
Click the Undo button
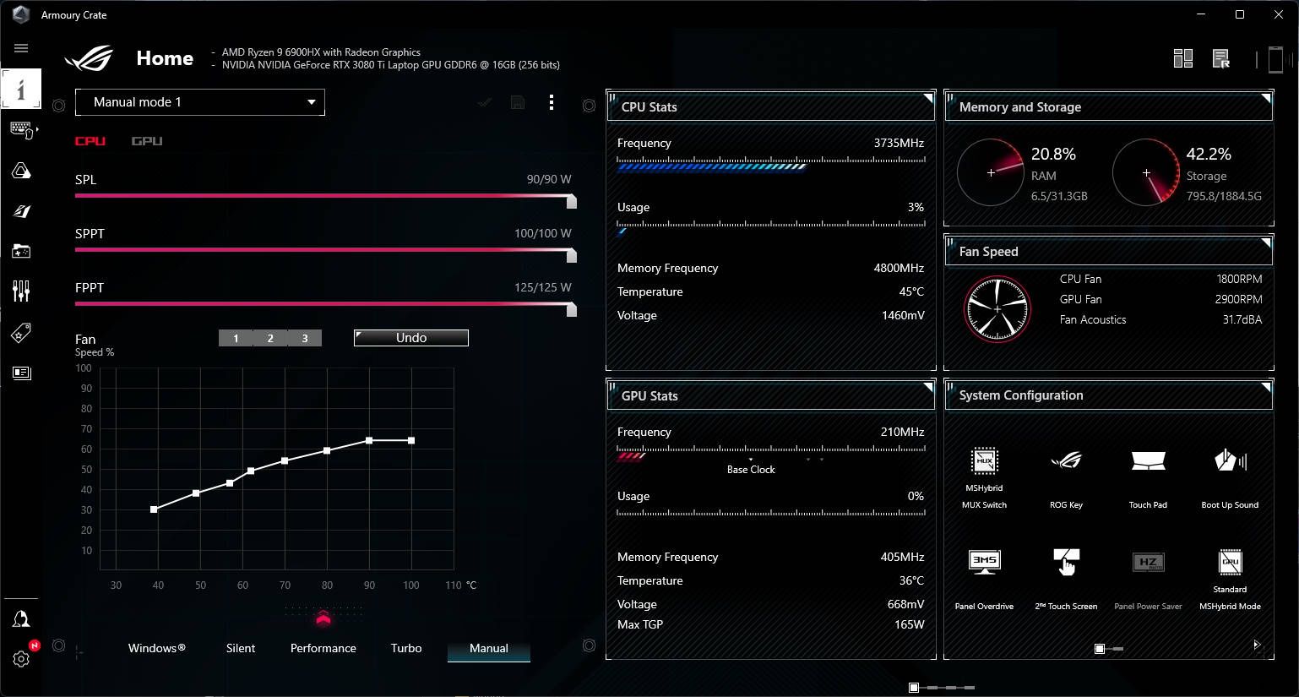pyautogui.click(x=411, y=338)
